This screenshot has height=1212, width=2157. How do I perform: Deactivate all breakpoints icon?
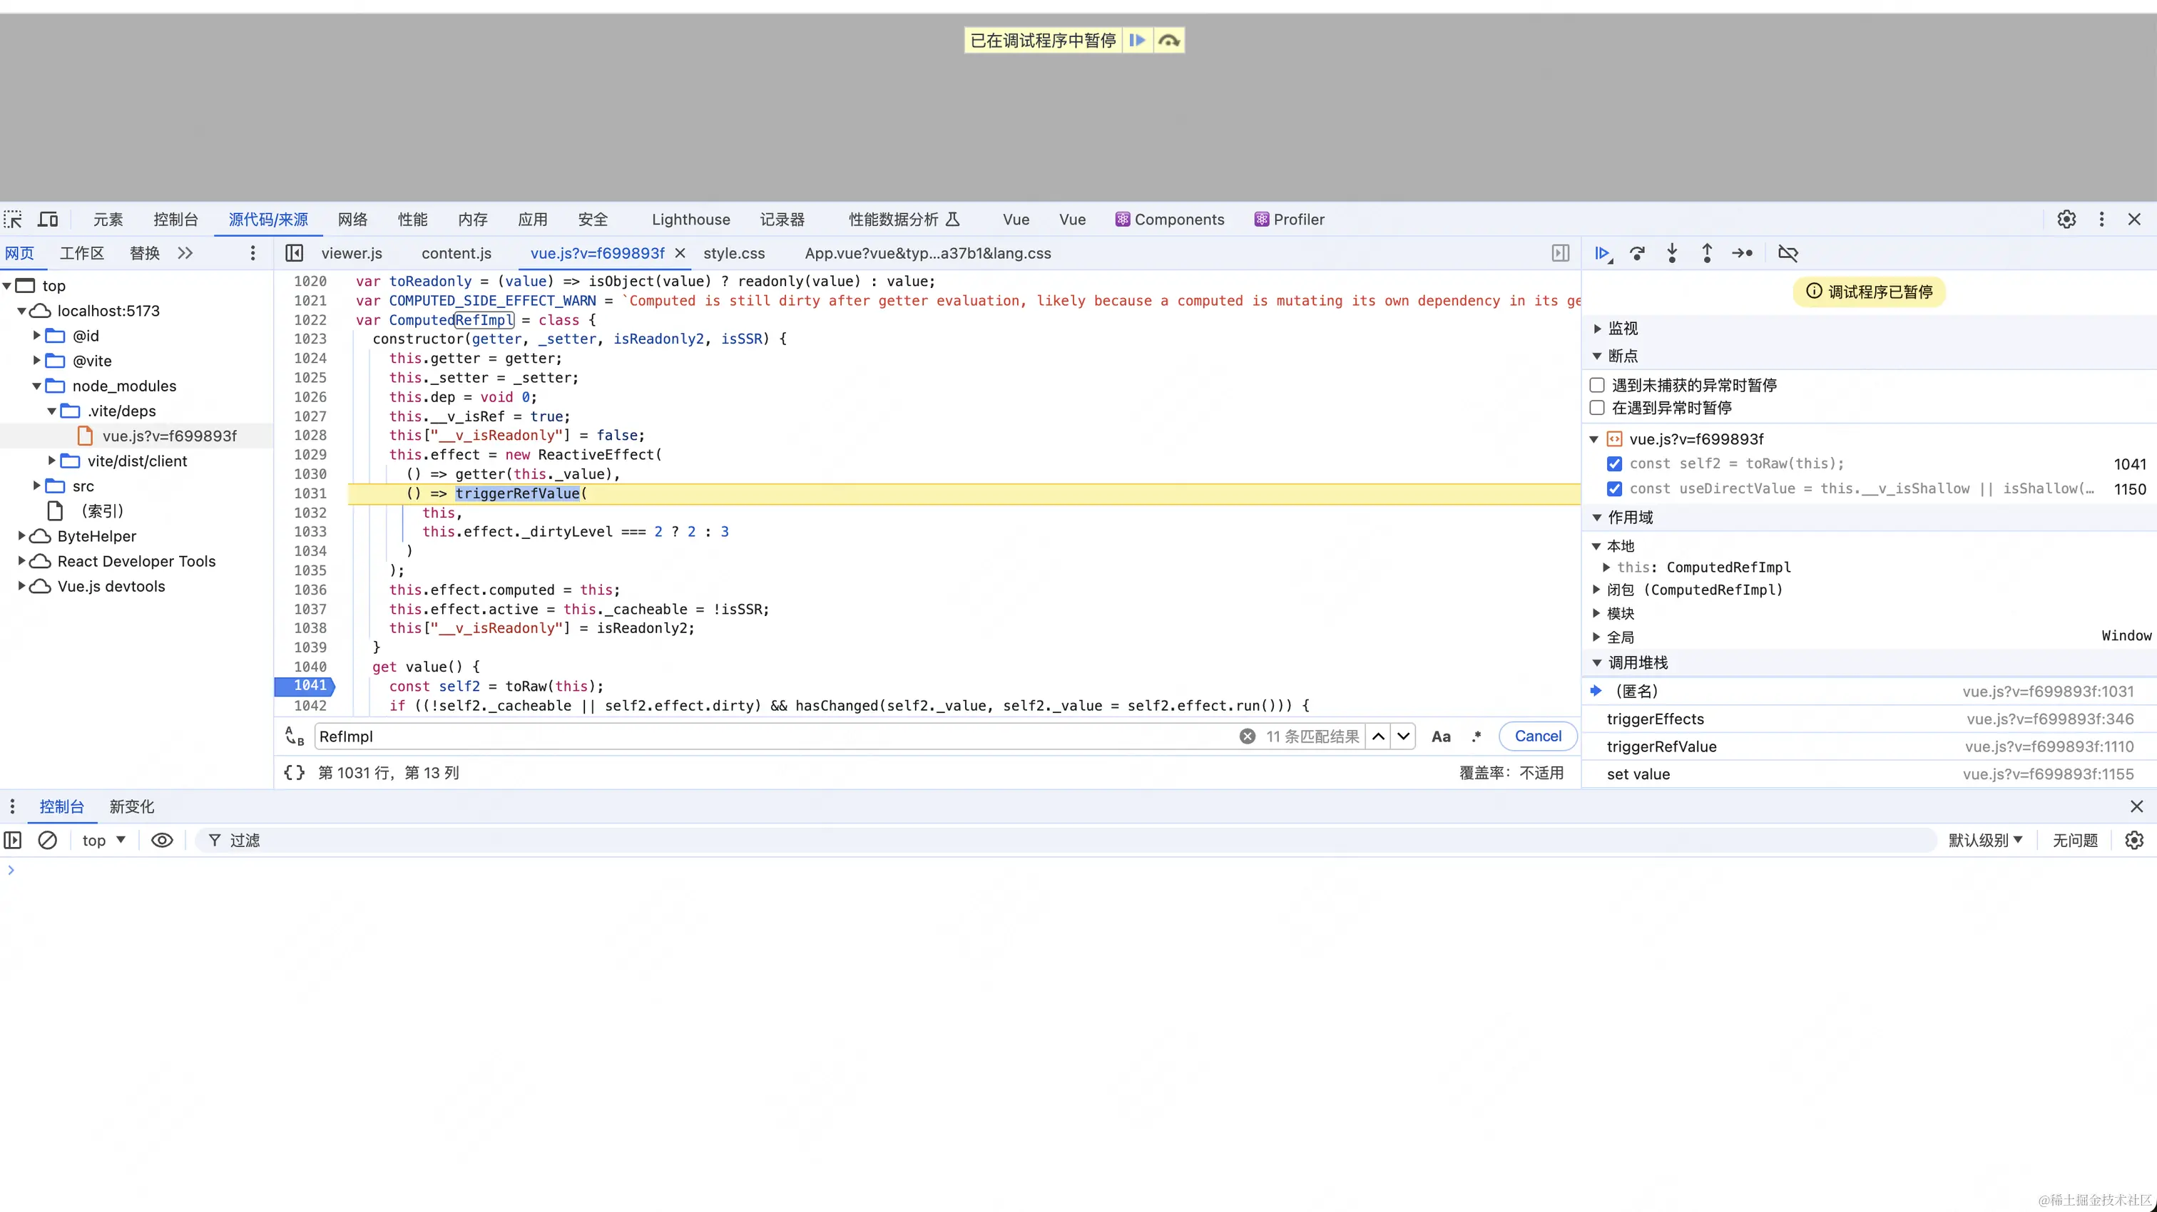[1788, 253]
